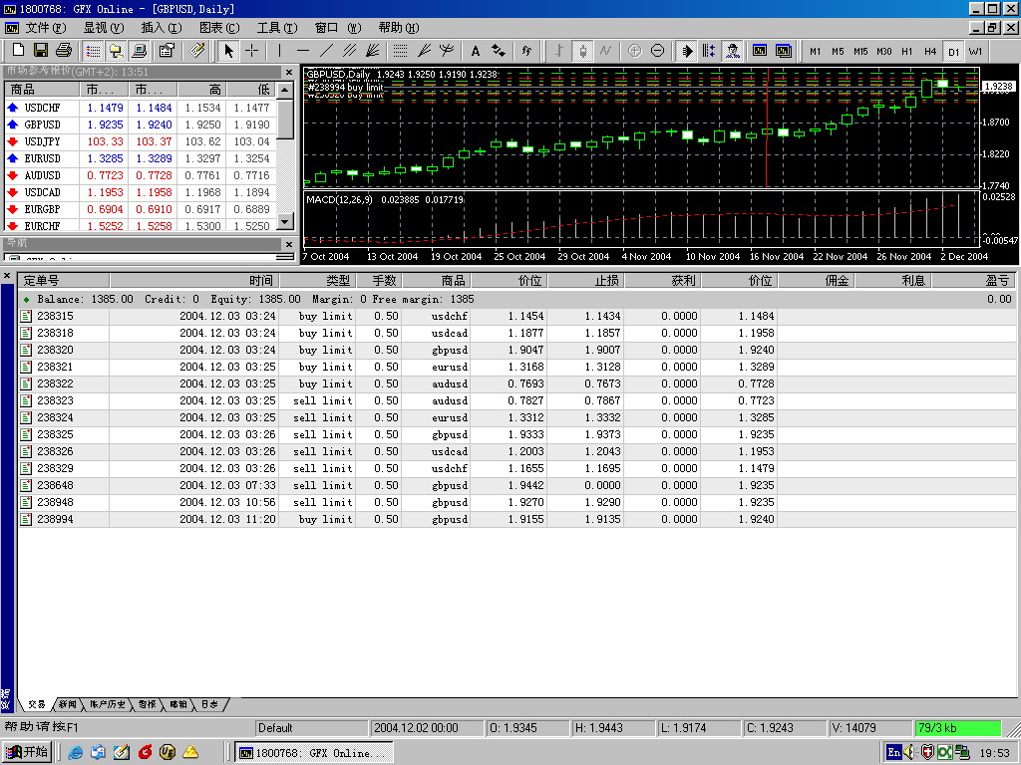
Task: Select the Trendline drawing tool
Action: 326,51
